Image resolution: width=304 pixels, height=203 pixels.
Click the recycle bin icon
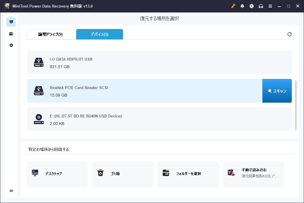point(100,173)
